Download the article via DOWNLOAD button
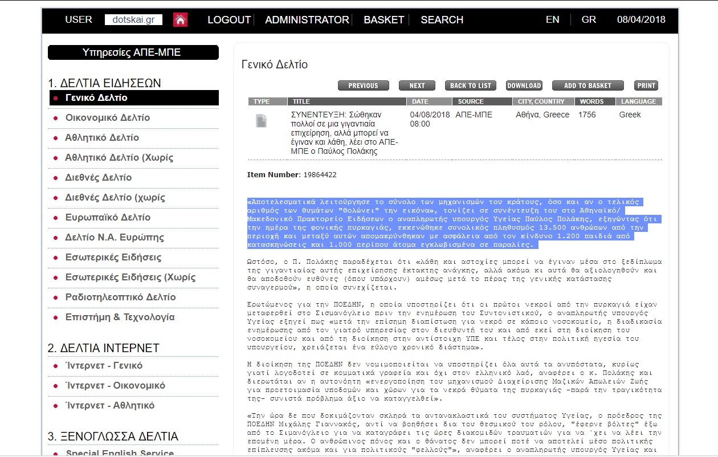Image resolution: width=718 pixels, height=457 pixels. (524, 85)
